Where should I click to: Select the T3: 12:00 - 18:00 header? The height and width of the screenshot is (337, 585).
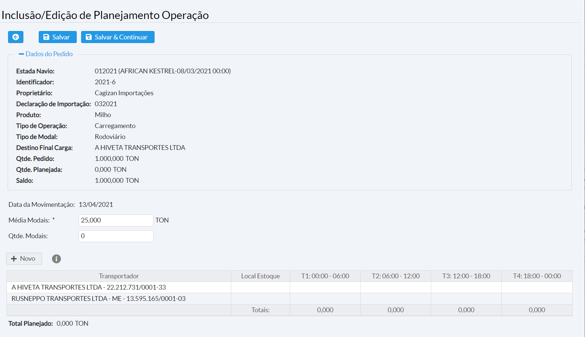[x=466, y=276]
